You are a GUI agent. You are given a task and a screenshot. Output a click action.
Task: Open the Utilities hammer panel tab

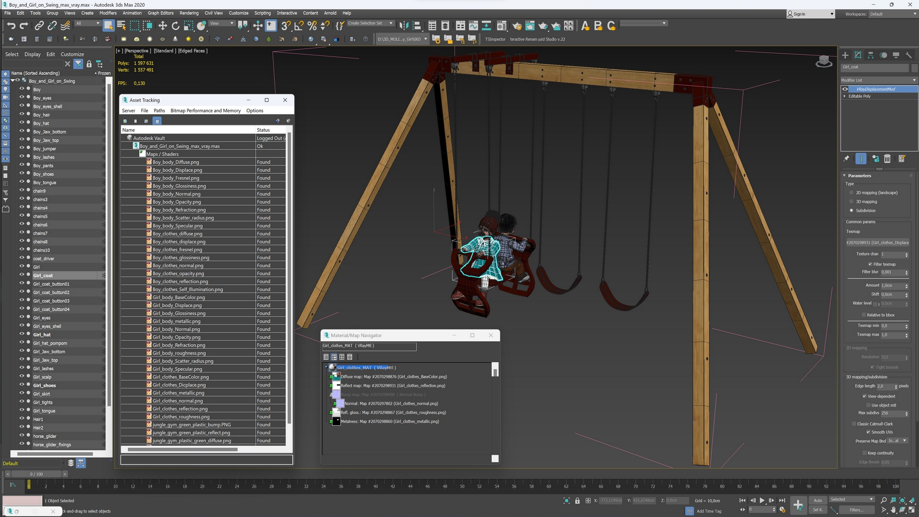click(x=908, y=55)
